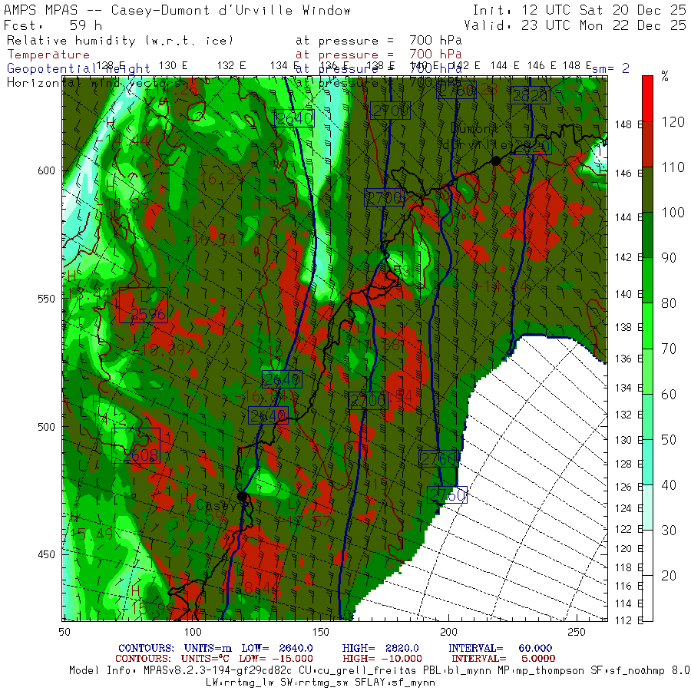Click the 'Fcst: 59 h' forecast hour text
The image size is (691, 691).
(x=52, y=25)
